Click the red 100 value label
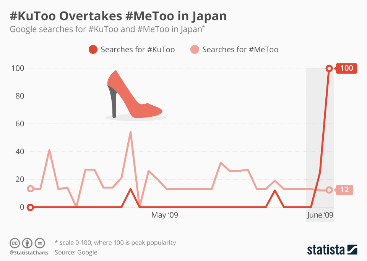 (346, 68)
